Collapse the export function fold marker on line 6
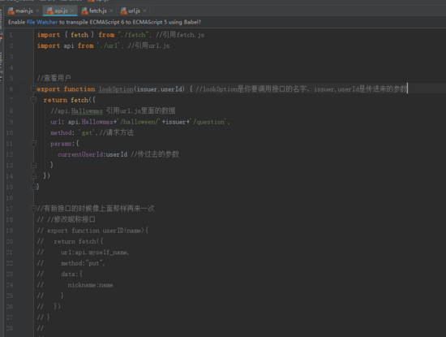This screenshot has height=337, width=446. coord(33,89)
